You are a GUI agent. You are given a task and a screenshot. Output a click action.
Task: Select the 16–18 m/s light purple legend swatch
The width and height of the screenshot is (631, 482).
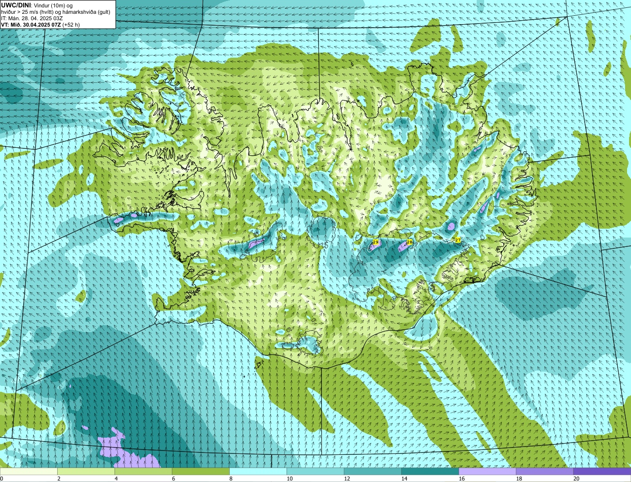coord(488,471)
